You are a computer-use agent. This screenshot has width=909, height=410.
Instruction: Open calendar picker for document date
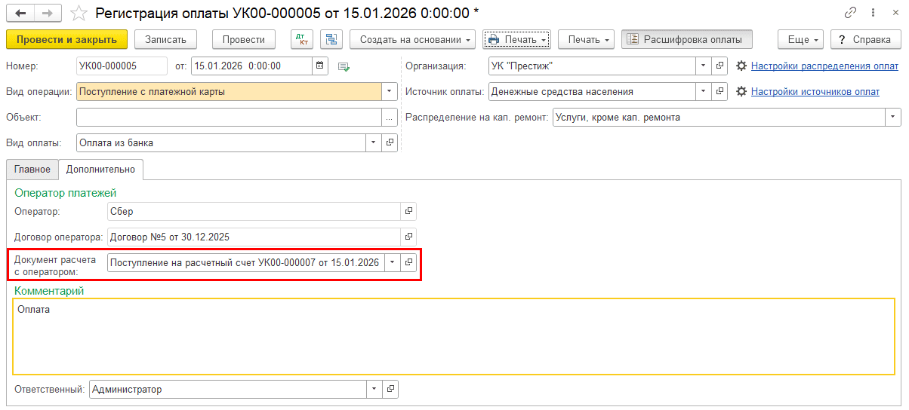pos(320,66)
